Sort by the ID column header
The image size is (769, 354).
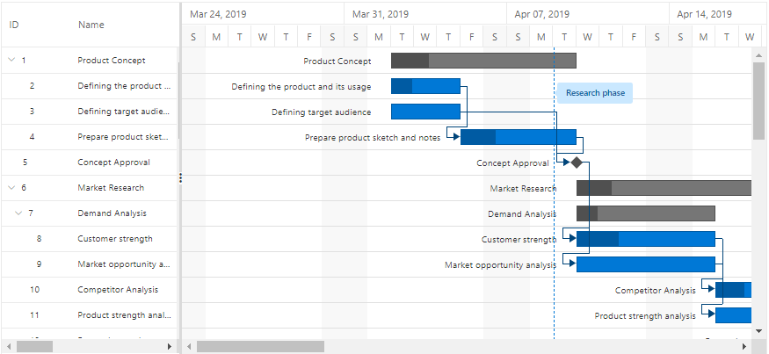[14, 25]
